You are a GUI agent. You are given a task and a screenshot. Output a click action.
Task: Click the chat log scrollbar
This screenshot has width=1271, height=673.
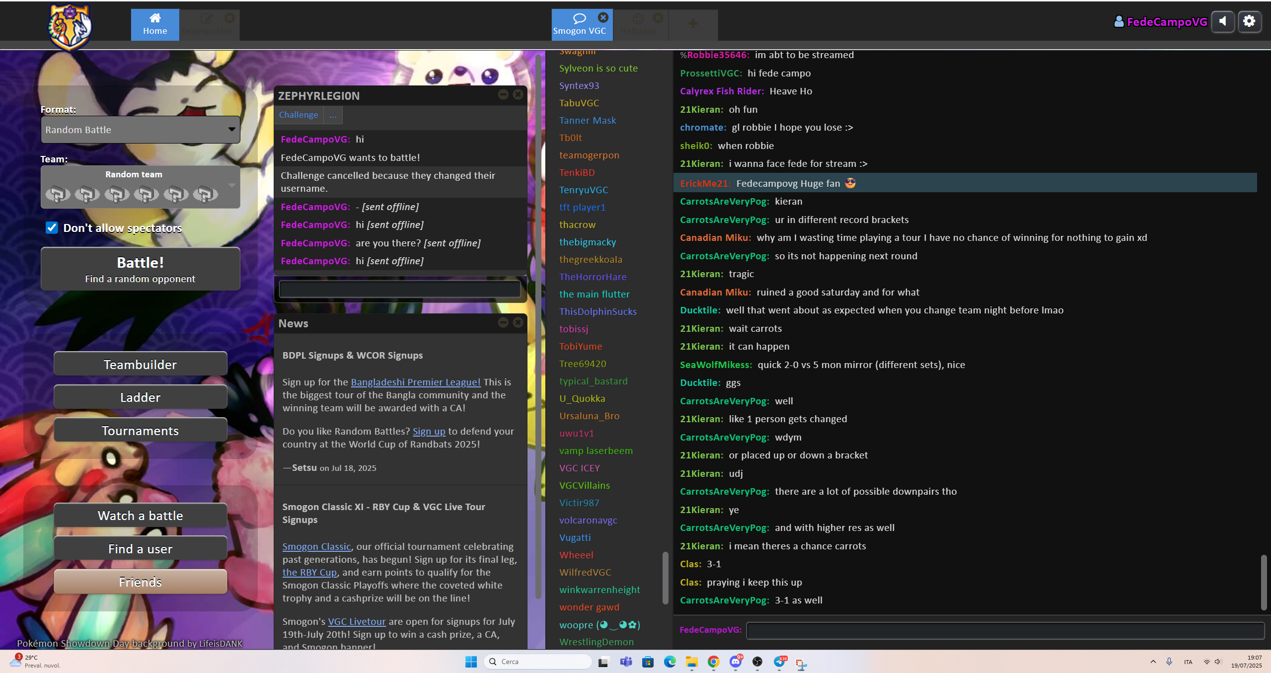(x=1264, y=582)
